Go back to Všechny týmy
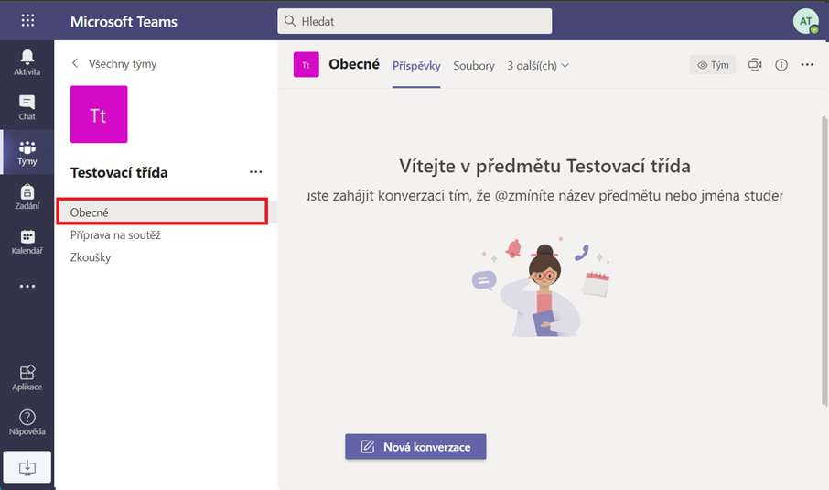This screenshot has width=829, height=490. tap(114, 63)
